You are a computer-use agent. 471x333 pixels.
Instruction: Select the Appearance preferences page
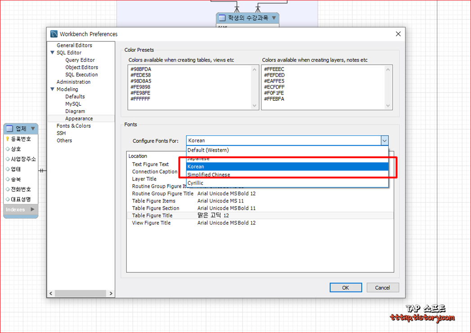pyautogui.click(x=79, y=118)
